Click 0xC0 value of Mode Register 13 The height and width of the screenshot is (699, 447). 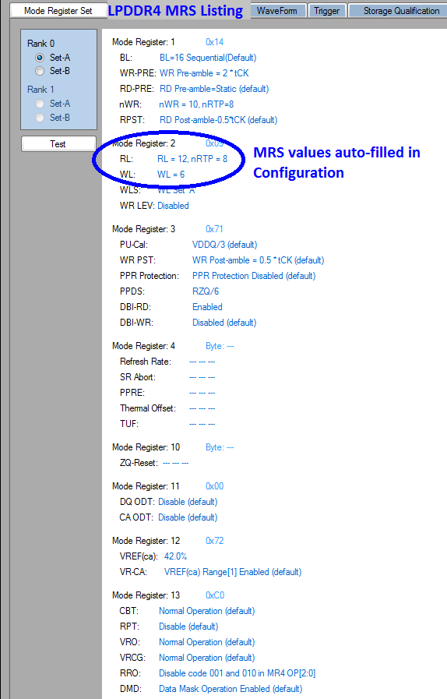click(x=215, y=595)
